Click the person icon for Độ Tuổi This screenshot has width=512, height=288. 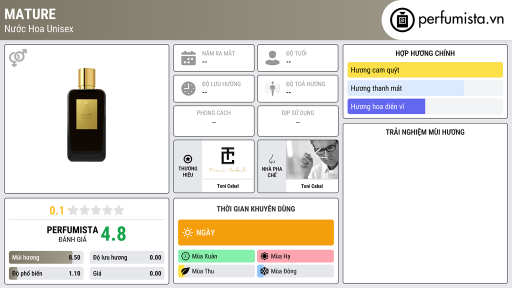click(x=272, y=58)
